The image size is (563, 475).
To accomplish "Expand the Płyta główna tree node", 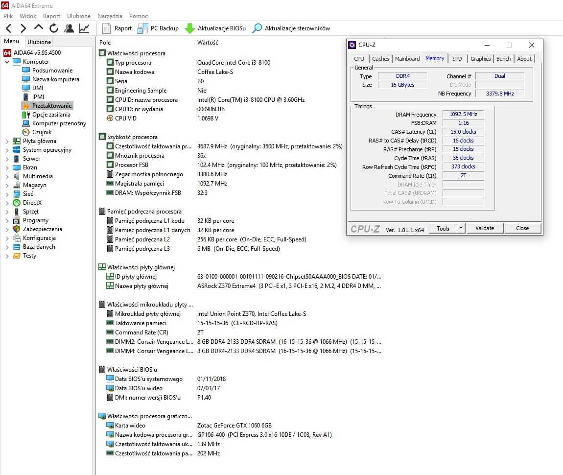I will [x=7, y=142].
